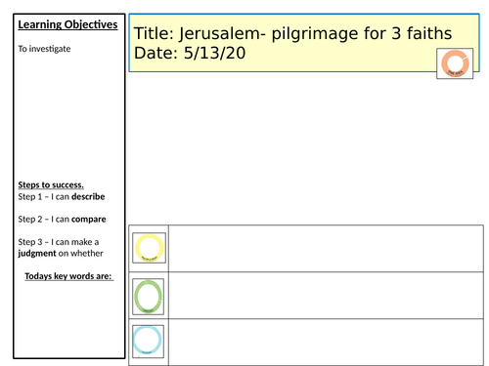Click the 'To investigate' text
Image resolution: width=489 pixels, height=366 pixels.
click(44, 49)
